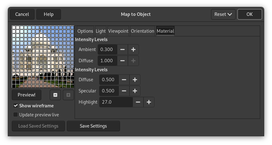The height and width of the screenshot is (145, 272).
Task: Open the Reset dropdown menu
Action: pos(223,14)
